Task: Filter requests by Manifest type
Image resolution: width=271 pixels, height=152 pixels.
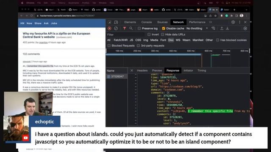Action: tap(198, 40)
